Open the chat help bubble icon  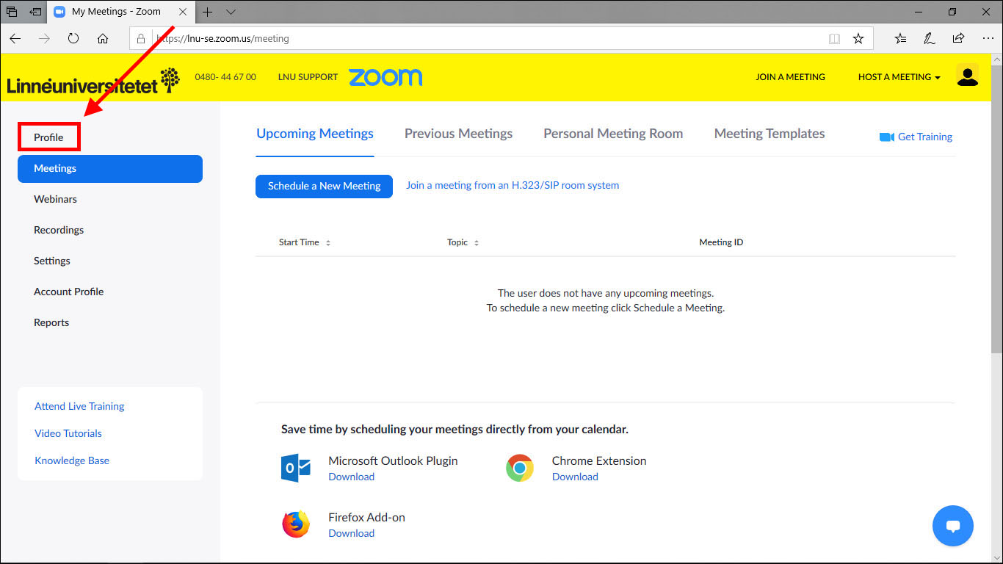click(x=953, y=526)
